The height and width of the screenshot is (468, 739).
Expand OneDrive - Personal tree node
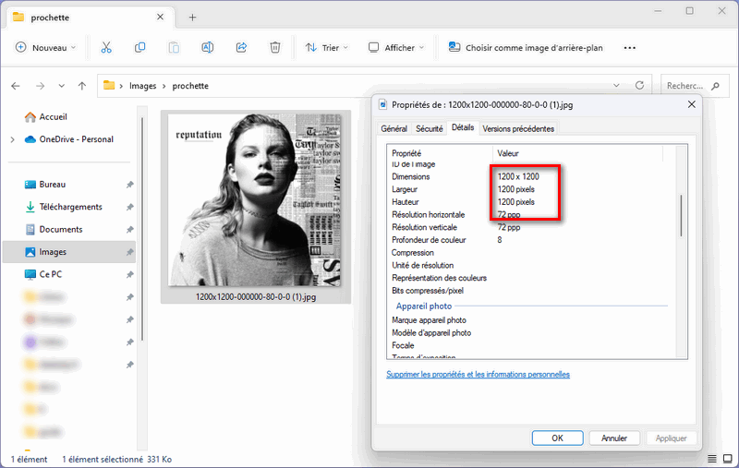pos(13,139)
